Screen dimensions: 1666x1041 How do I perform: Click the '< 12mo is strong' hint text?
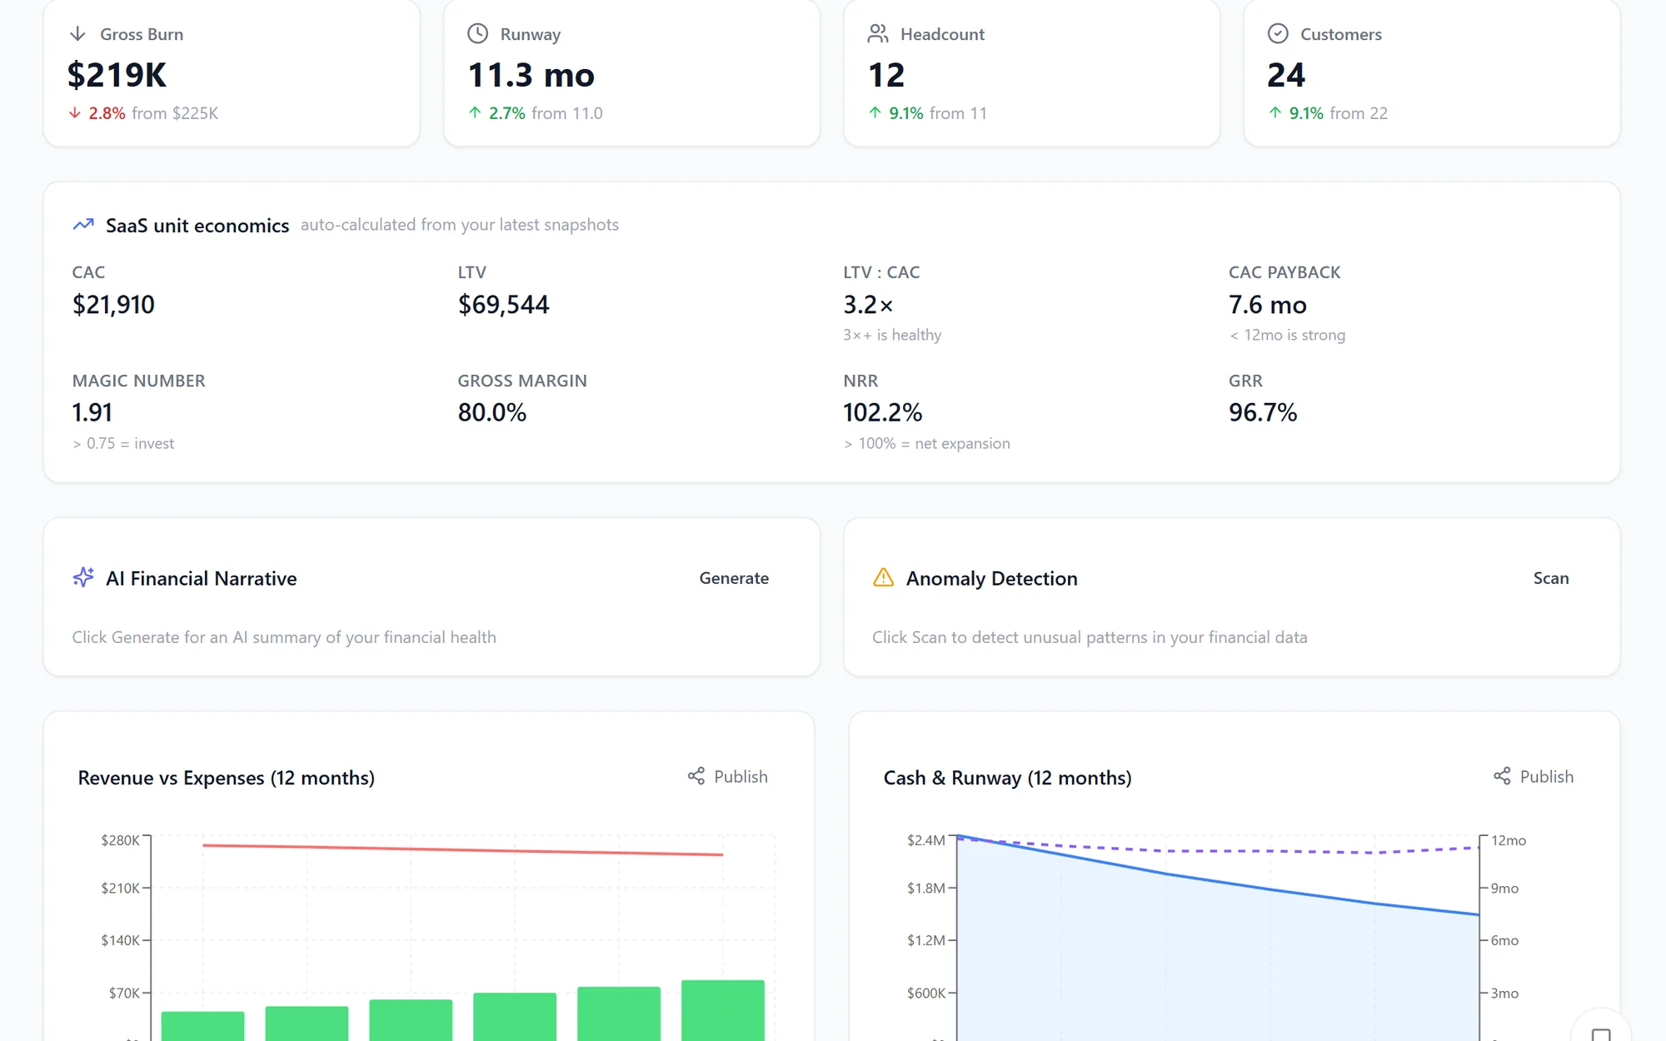tap(1287, 335)
